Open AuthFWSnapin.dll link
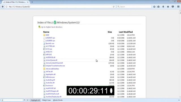This screenshot has height=102, width=181. 52,91
